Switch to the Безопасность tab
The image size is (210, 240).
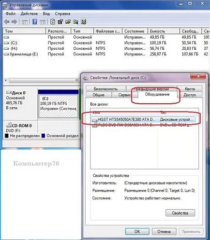(105, 89)
